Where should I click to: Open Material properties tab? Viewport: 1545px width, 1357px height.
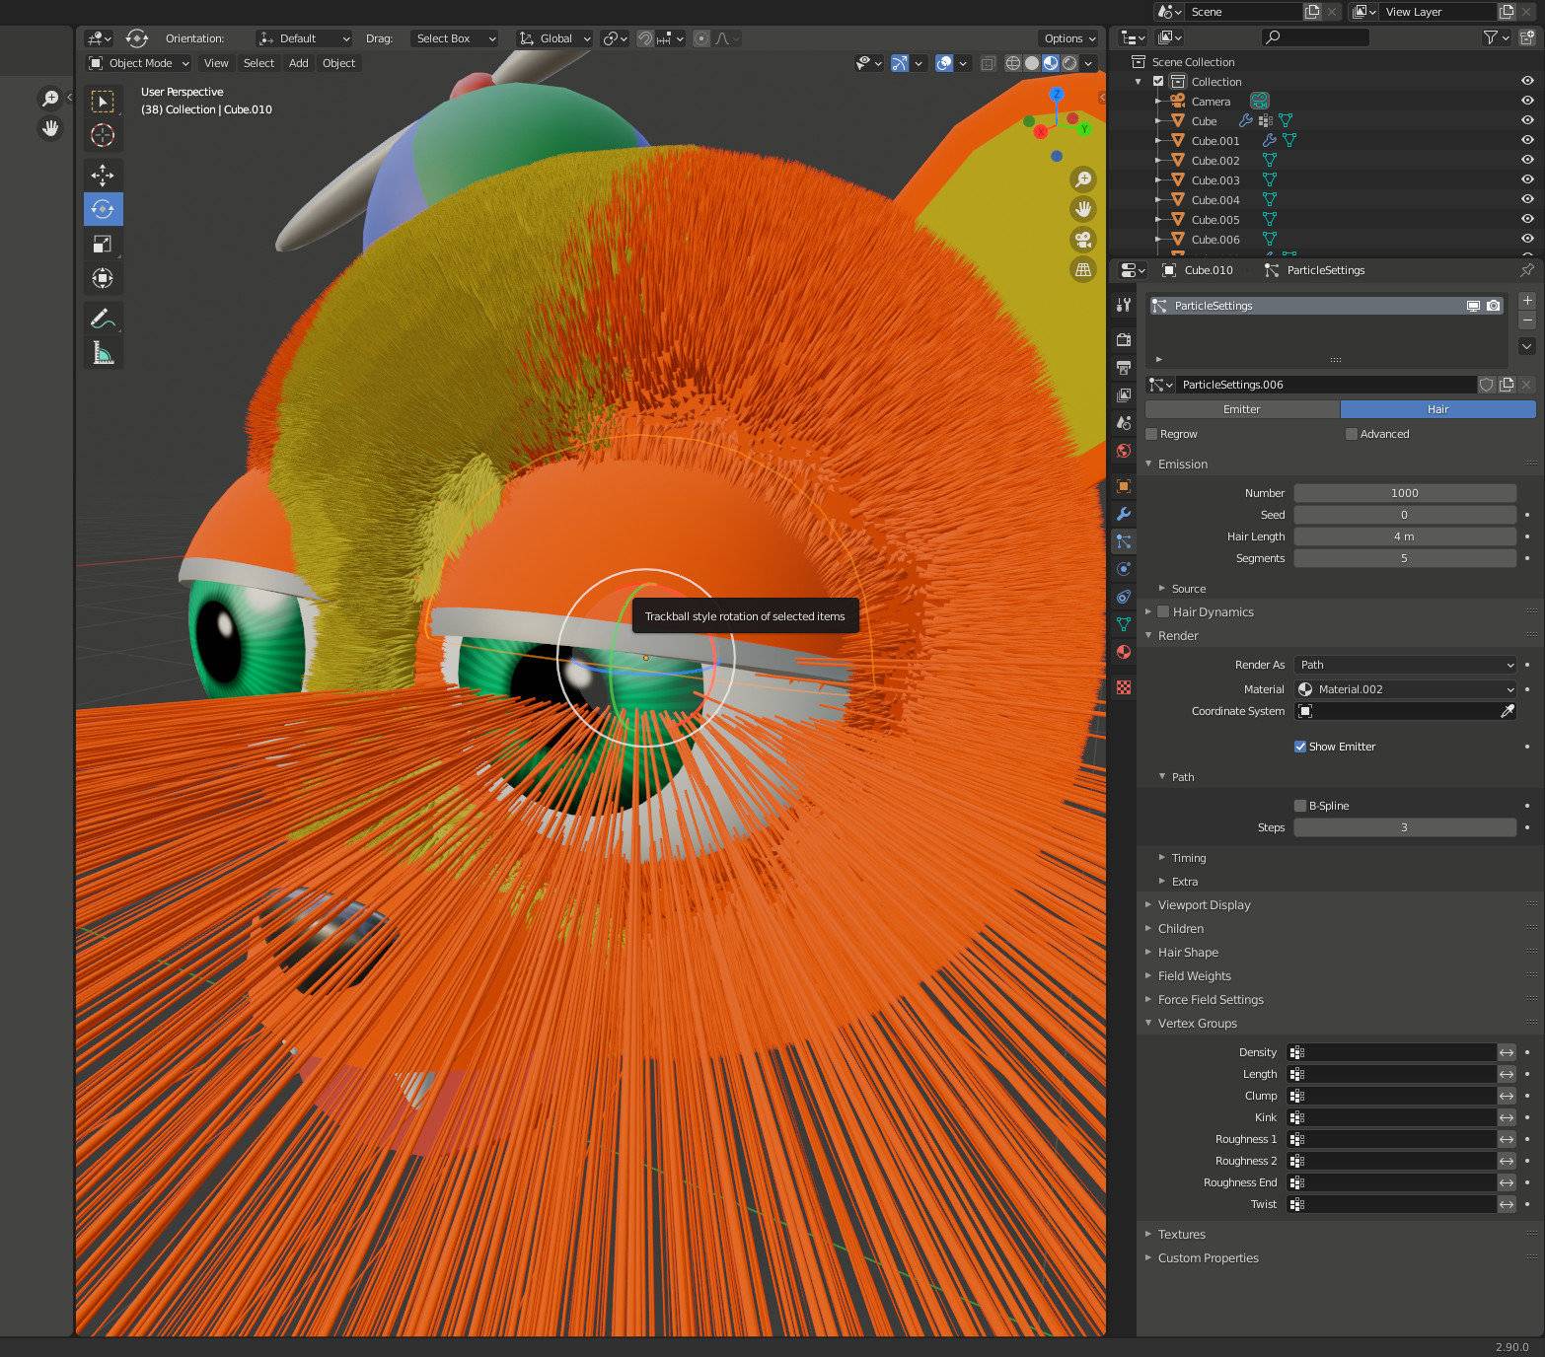click(1123, 652)
